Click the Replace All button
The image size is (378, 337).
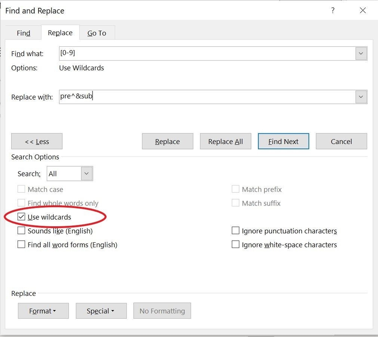[225, 141]
